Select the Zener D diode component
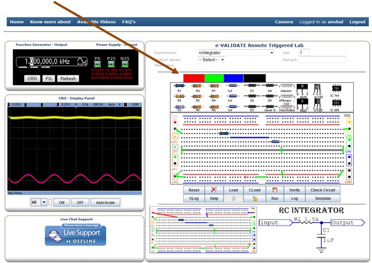 pyautogui.click(x=270, y=106)
